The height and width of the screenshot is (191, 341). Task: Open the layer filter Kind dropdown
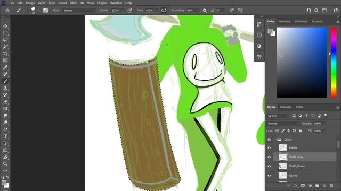click(278, 116)
